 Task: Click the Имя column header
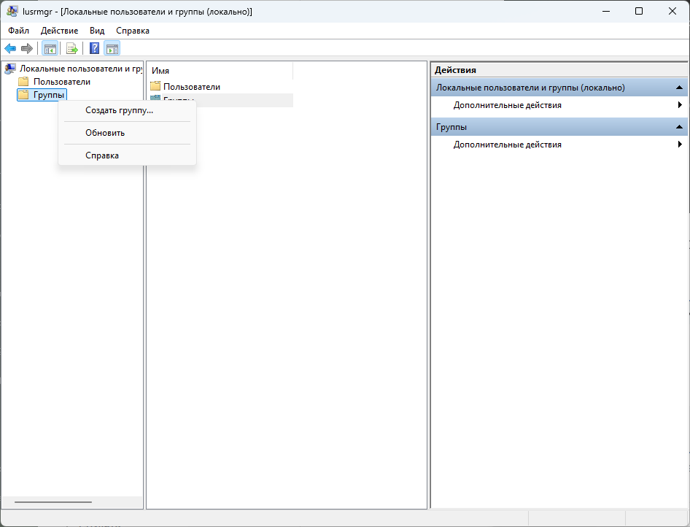click(x=220, y=71)
